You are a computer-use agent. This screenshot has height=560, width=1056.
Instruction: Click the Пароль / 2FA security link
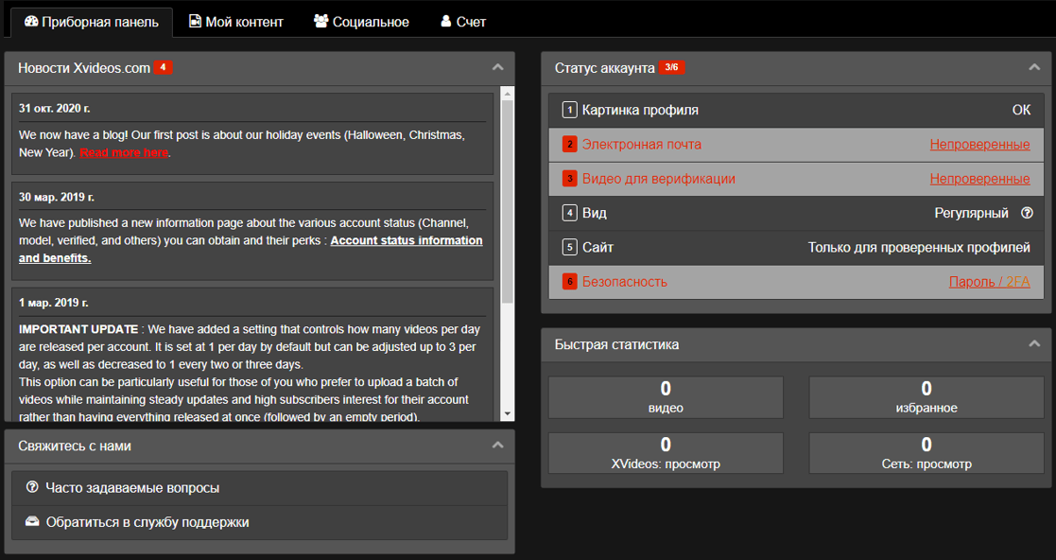(x=989, y=282)
